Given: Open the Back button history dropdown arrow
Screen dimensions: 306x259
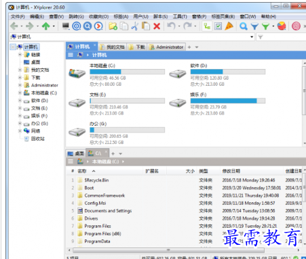Looking at the screenshot, I should click(22, 26).
